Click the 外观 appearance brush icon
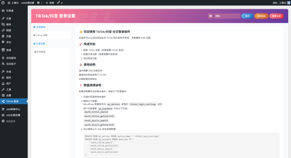This screenshot has width=291, height=158. click(x=3, y=71)
